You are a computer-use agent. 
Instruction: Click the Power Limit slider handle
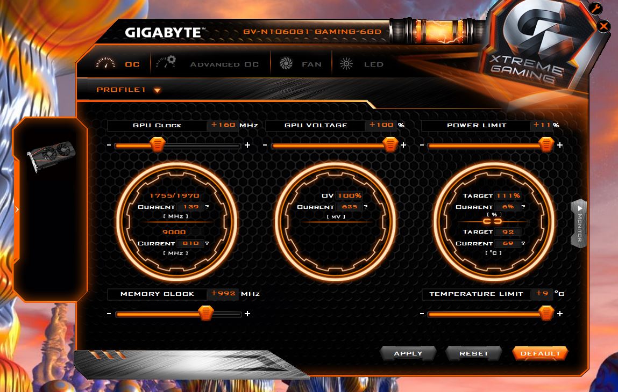pyautogui.click(x=546, y=144)
